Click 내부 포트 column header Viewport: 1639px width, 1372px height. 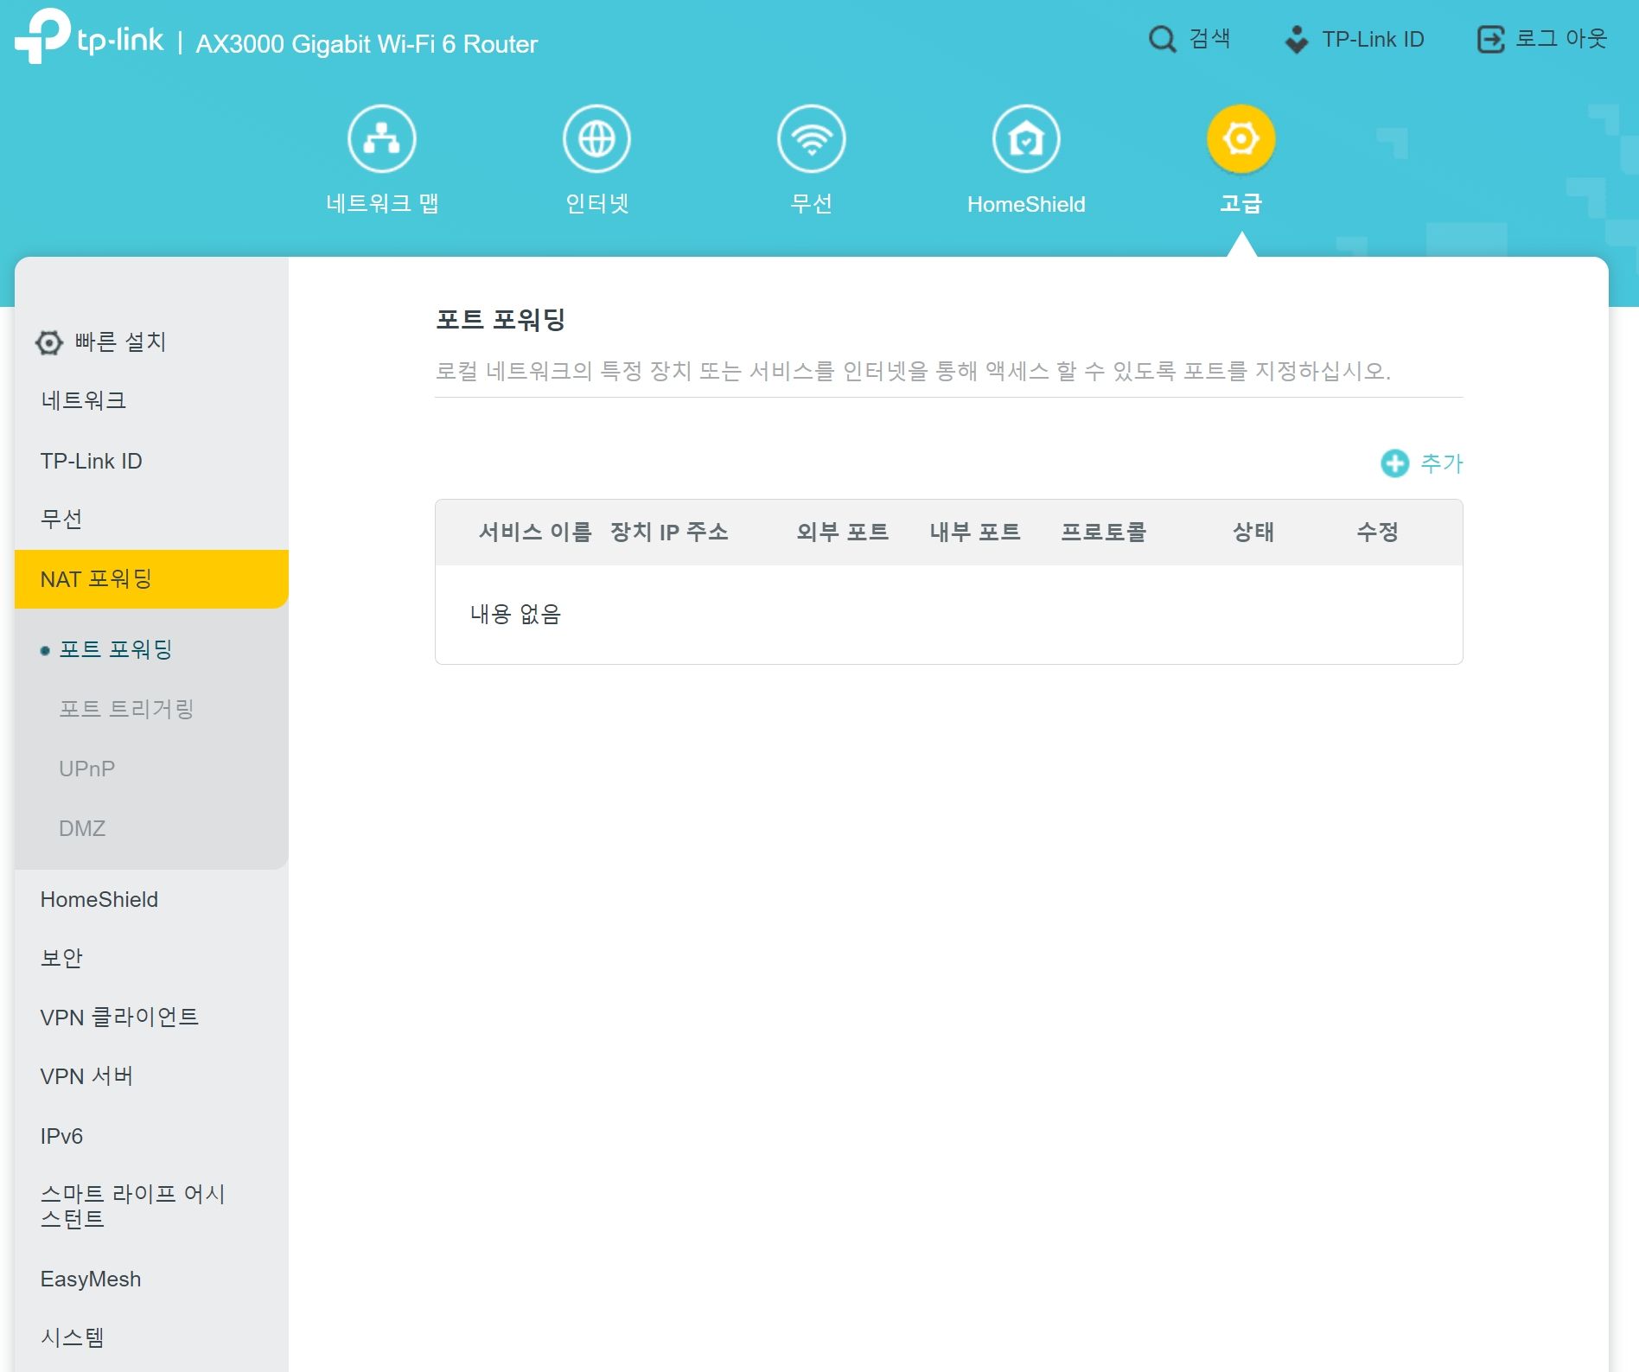[975, 532]
